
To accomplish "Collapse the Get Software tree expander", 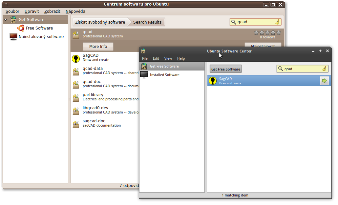I will [x=6, y=20].
